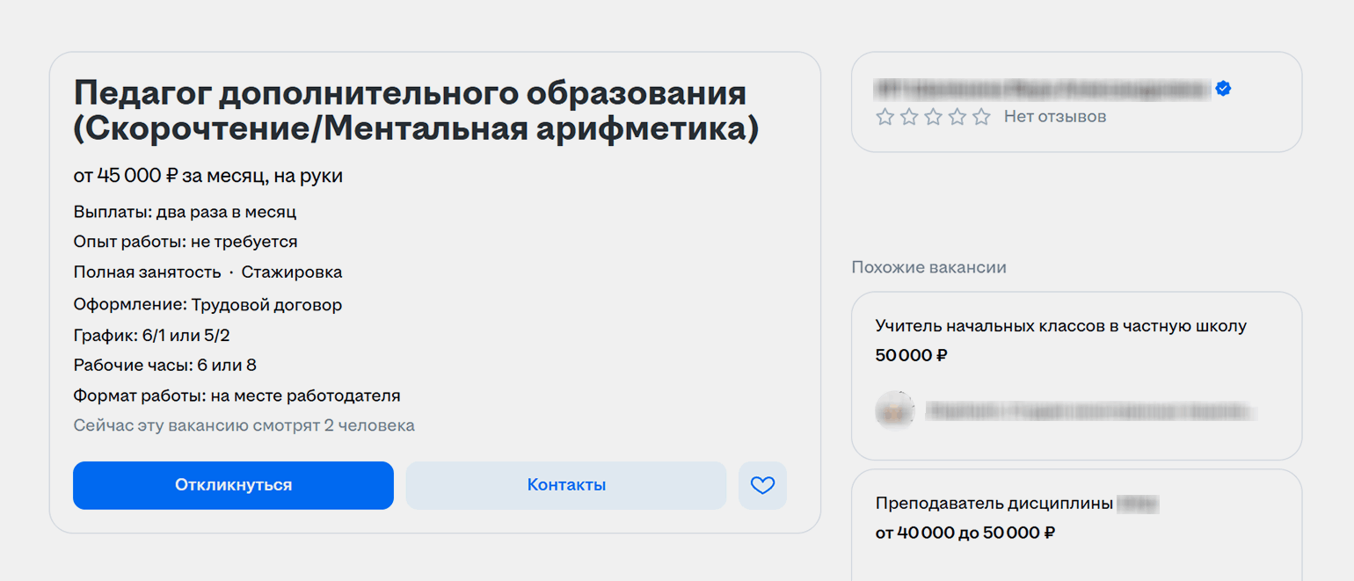Click the Похожие вакансии heading
This screenshot has height=581, width=1354.
coord(928,267)
